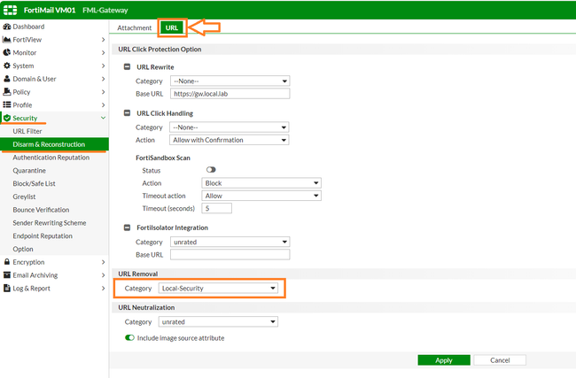Enable the FortiSandbox Scan status switch
This screenshot has width=576, height=378.
[x=211, y=169]
